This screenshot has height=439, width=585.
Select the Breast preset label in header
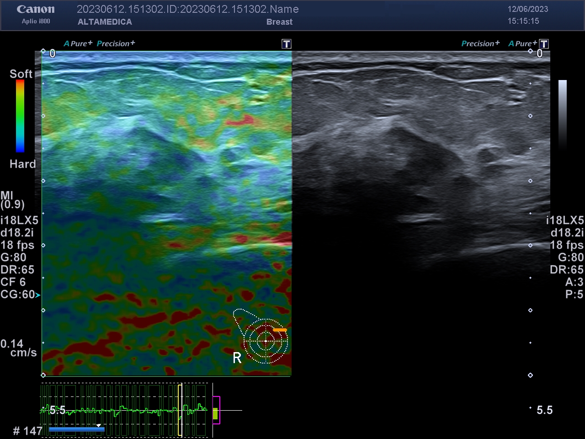tap(279, 22)
